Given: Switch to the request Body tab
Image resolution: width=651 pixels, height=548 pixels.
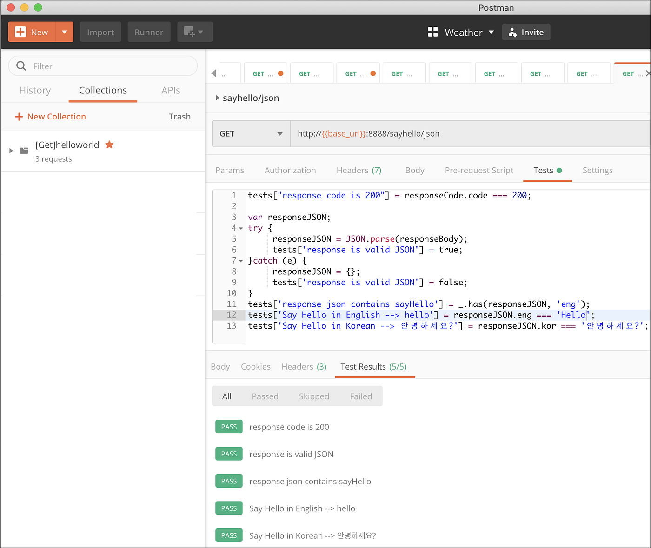Looking at the screenshot, I should click(x=415, y=170).
